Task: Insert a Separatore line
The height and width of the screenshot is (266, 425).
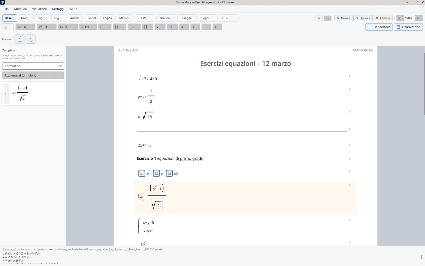Action: [x=379, y=27]
